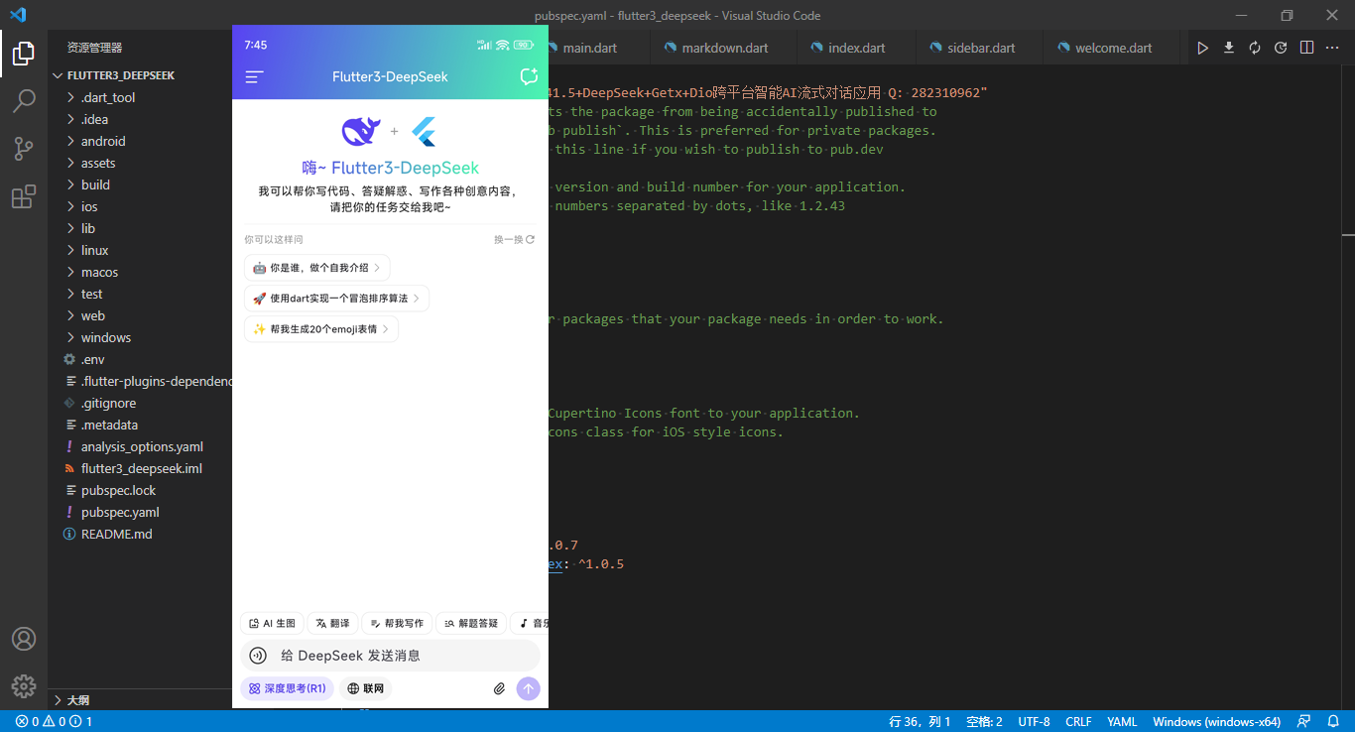The height and width of the screenshot is (732, 1355).
Task: Click the paperclip attachment icon
Action: [499, 688]
